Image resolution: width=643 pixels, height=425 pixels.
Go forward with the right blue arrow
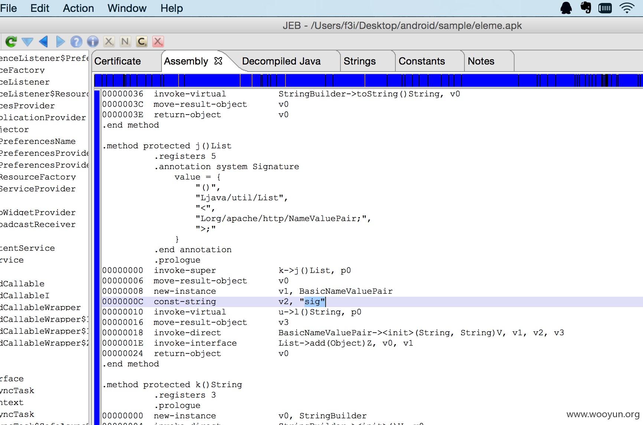60,42
